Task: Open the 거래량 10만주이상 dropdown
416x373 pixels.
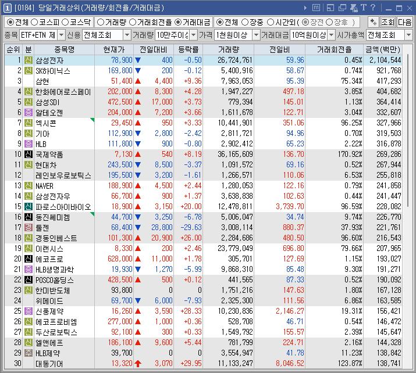Action: click(x=194, y=35)
